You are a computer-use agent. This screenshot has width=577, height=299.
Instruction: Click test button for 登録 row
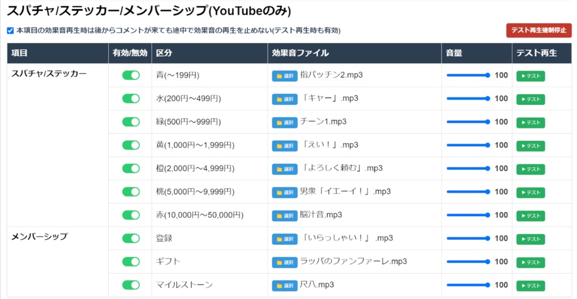tap(530, 239)
